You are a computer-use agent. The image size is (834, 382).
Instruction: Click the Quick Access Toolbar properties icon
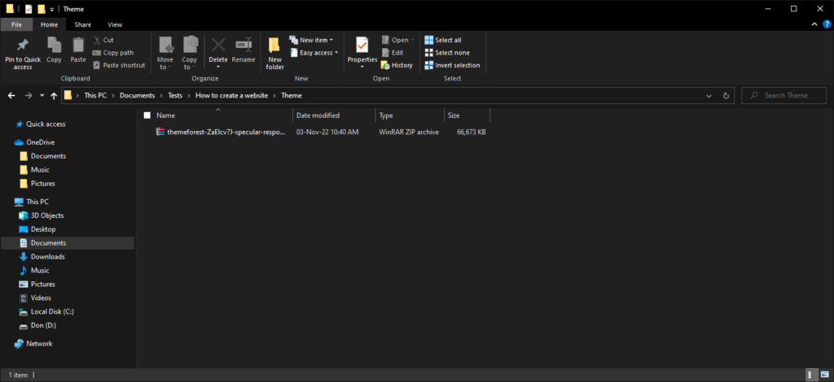pos(29,9)
